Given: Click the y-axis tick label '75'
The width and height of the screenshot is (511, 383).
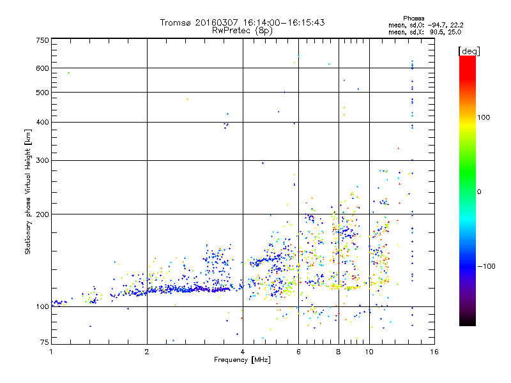Looking at the screenshot, I should pos(45,342).
